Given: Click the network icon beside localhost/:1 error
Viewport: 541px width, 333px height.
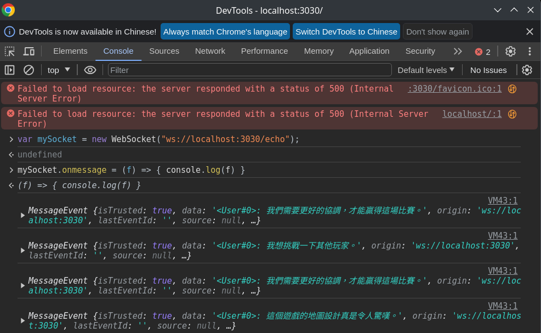Looking at the screenshot, I should pyautogui.click(x=512, y=114).
